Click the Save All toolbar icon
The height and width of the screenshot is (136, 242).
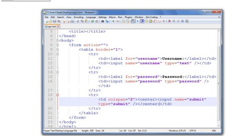[59, 21]
